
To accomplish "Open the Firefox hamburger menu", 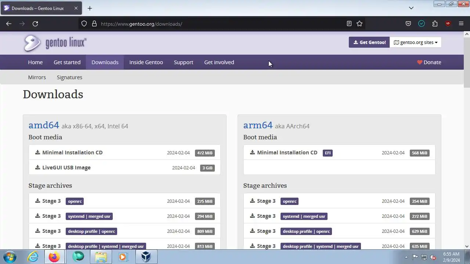I will pyautogui.click(x=461, y=24).
